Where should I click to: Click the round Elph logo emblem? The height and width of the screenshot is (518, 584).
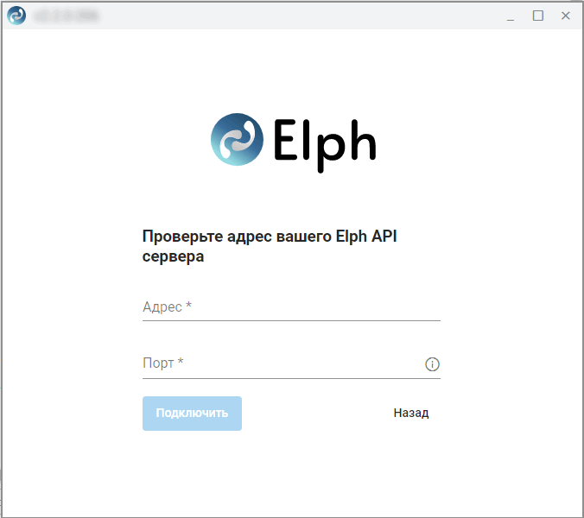pyautogui.click(x=237, y=140)
